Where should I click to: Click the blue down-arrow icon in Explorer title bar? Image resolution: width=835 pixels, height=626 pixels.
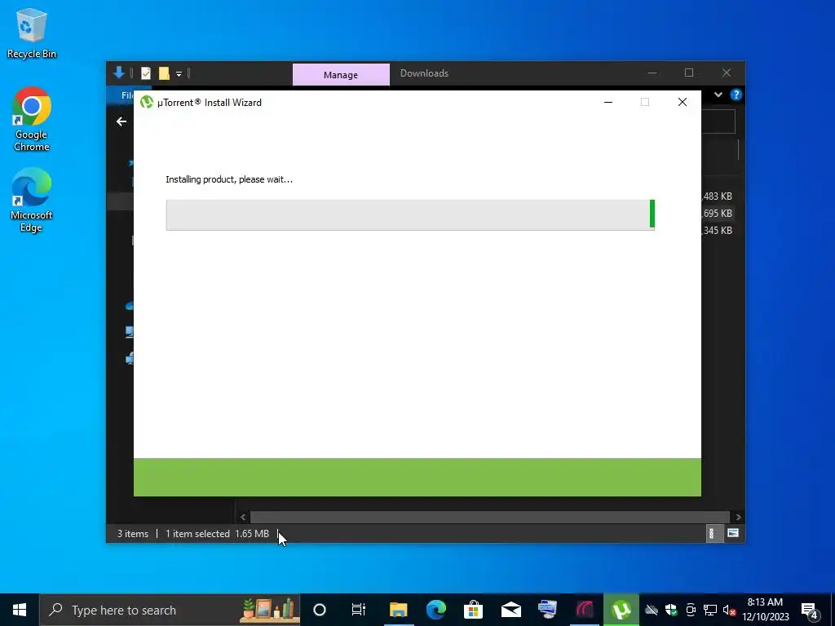119,73
